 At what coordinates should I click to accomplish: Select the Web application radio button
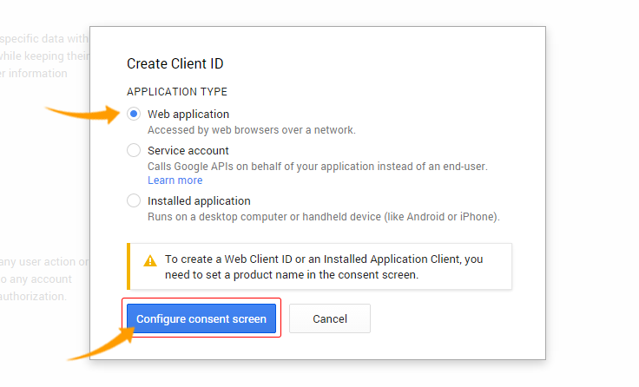(134, 114)
